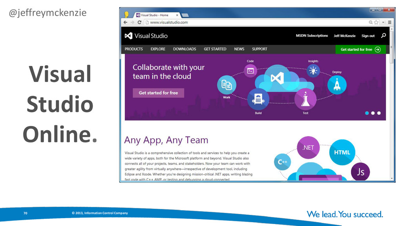Click the Work documents icon
The width and height of the screenshot is (402, 226).
[x=227, y=85]
